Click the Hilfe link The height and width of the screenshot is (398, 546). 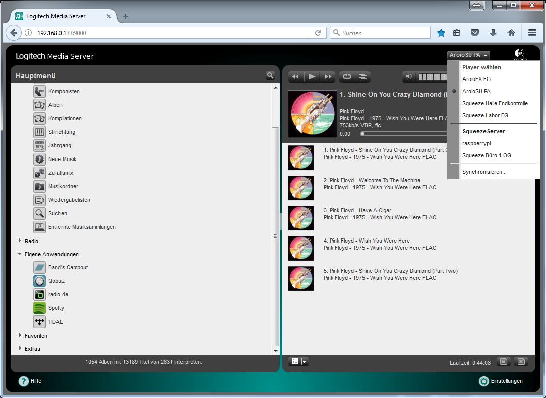pos(36,381)
